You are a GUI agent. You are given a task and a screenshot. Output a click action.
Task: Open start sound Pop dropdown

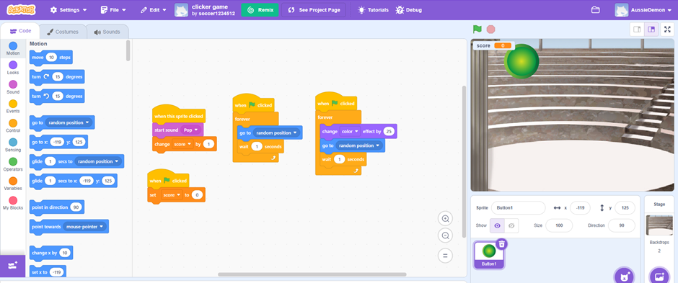pyautogui.click(x=190, y=130)
